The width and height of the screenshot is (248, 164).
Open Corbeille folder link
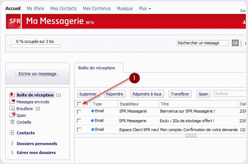pyautogui.click(x=24, y=122)
